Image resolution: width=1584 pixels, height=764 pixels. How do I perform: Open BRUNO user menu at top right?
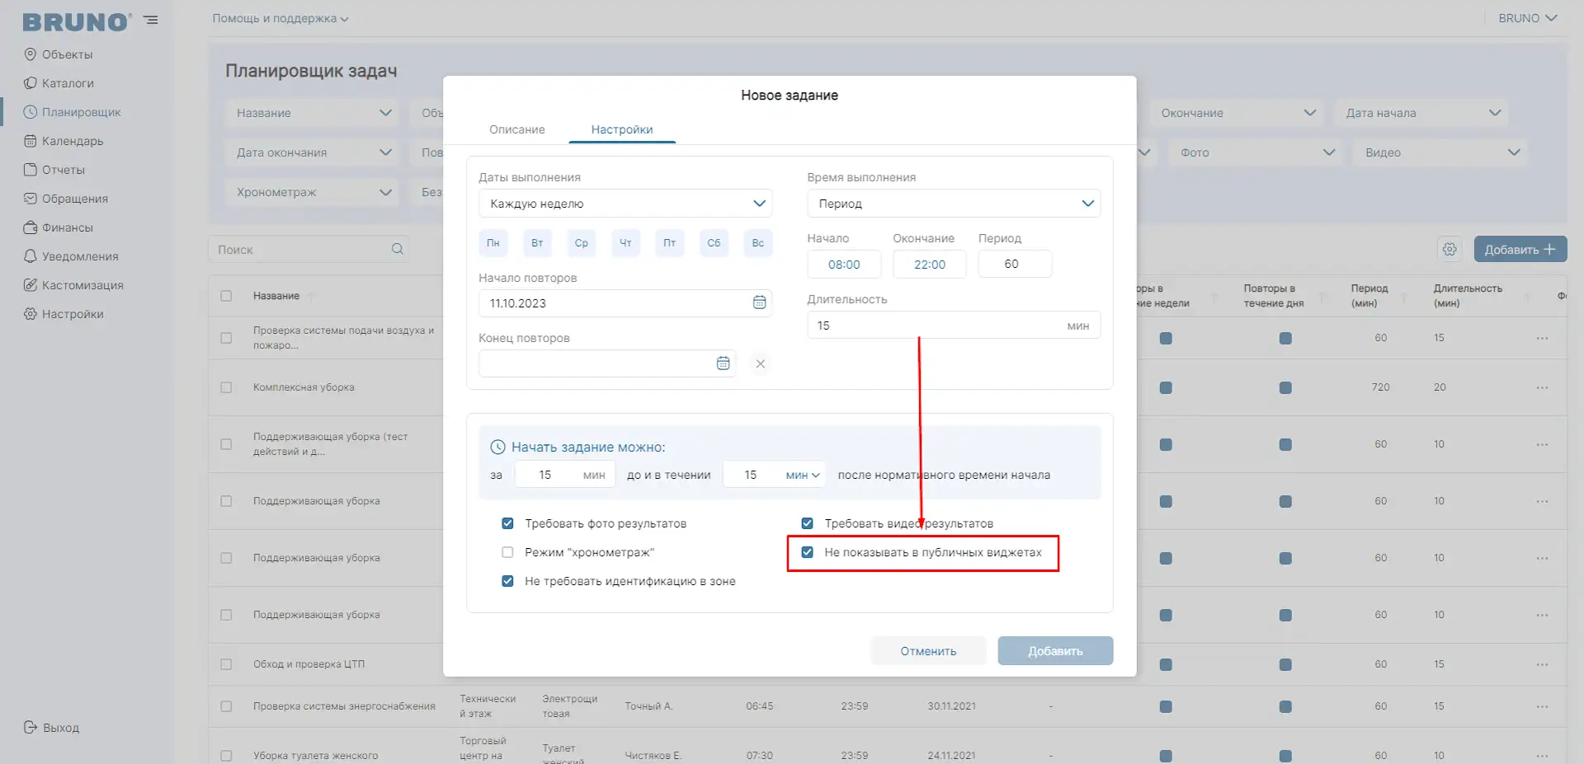[1527, 18]
